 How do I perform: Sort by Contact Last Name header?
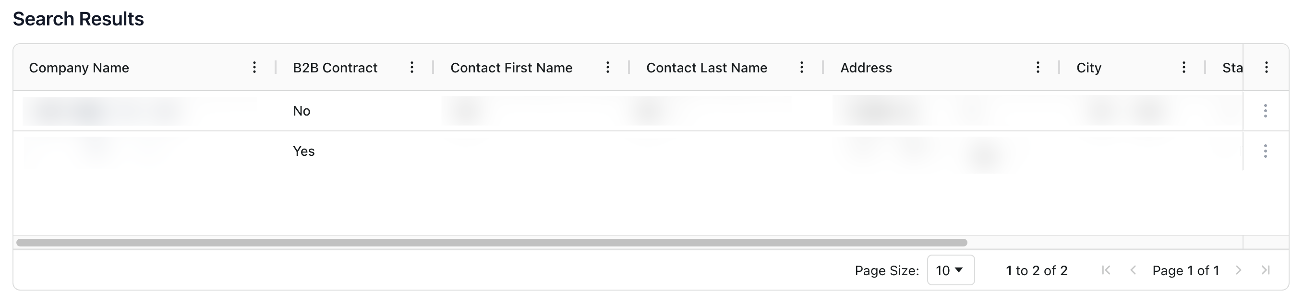tap(707, 68)
